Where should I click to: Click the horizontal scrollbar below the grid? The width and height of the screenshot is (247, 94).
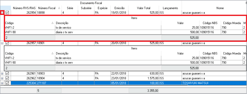tap(94, 86)
